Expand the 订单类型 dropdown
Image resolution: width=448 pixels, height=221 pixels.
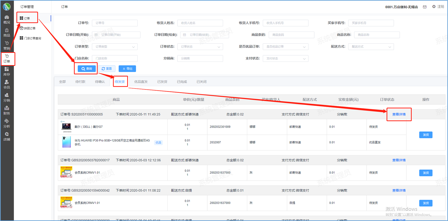115,47
